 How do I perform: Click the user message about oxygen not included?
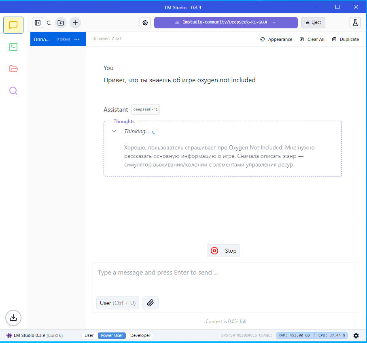[x=180, y=80]
